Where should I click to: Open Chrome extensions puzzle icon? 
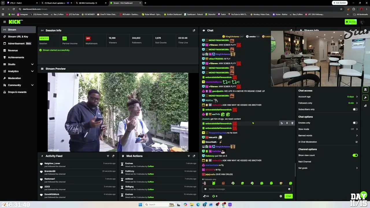(354, 9)
